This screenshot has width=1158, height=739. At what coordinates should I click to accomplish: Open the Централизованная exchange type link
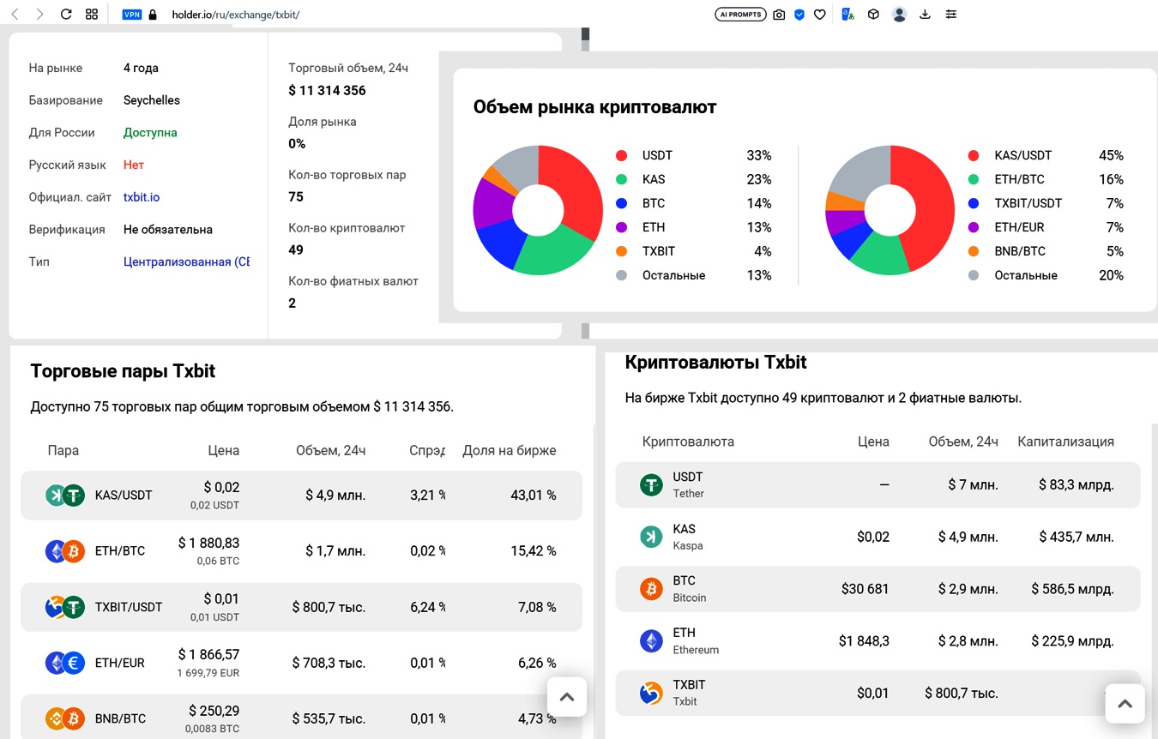pos(187,261)
